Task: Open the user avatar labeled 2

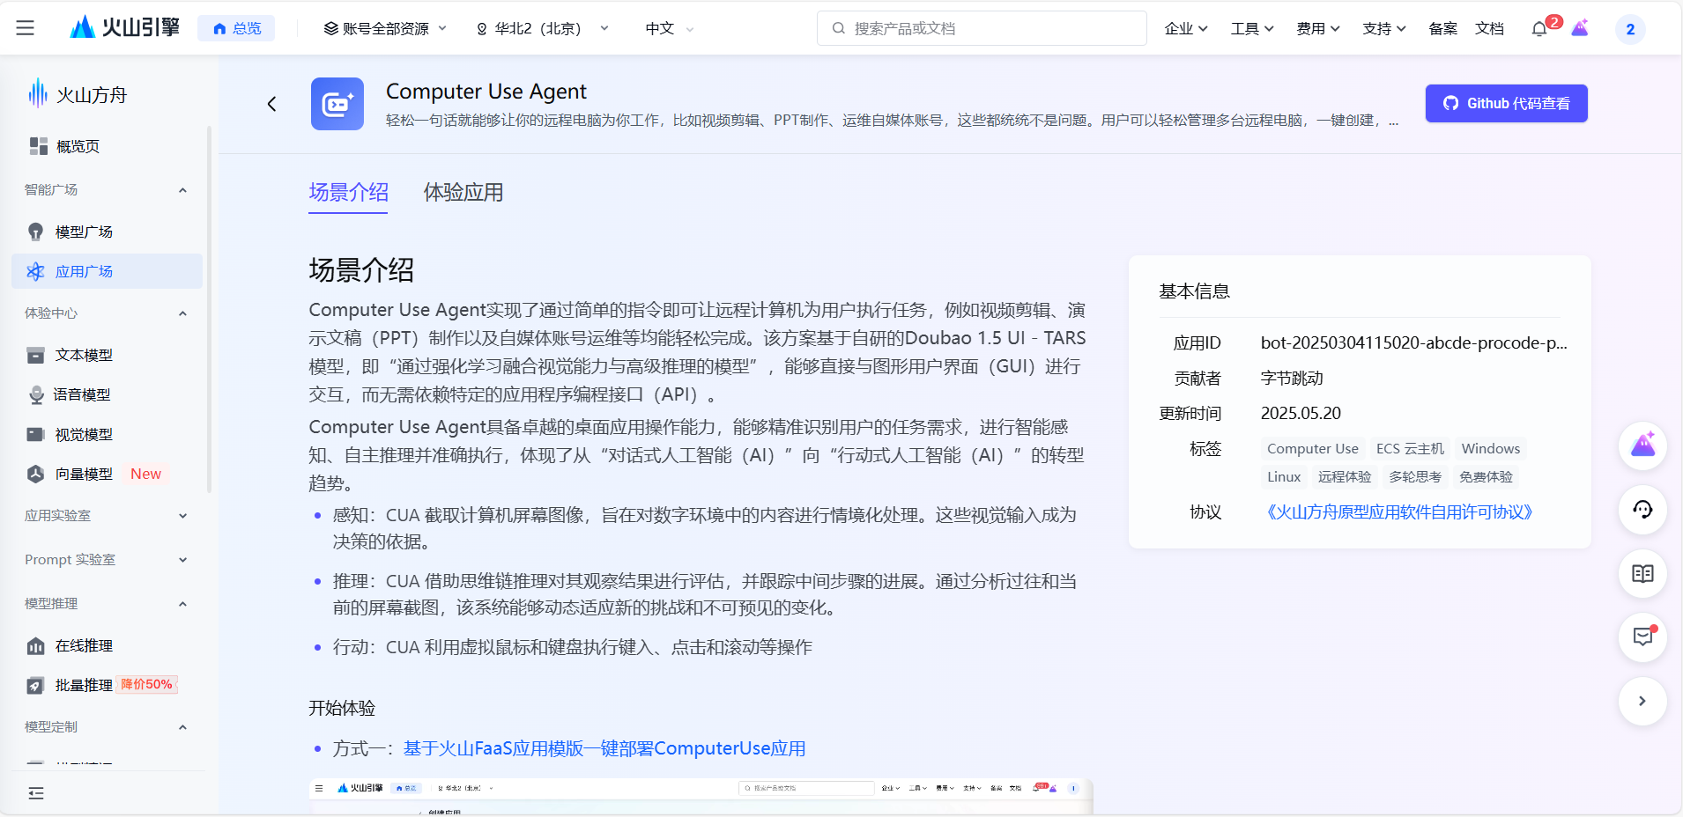Action: coord(1630,29)
